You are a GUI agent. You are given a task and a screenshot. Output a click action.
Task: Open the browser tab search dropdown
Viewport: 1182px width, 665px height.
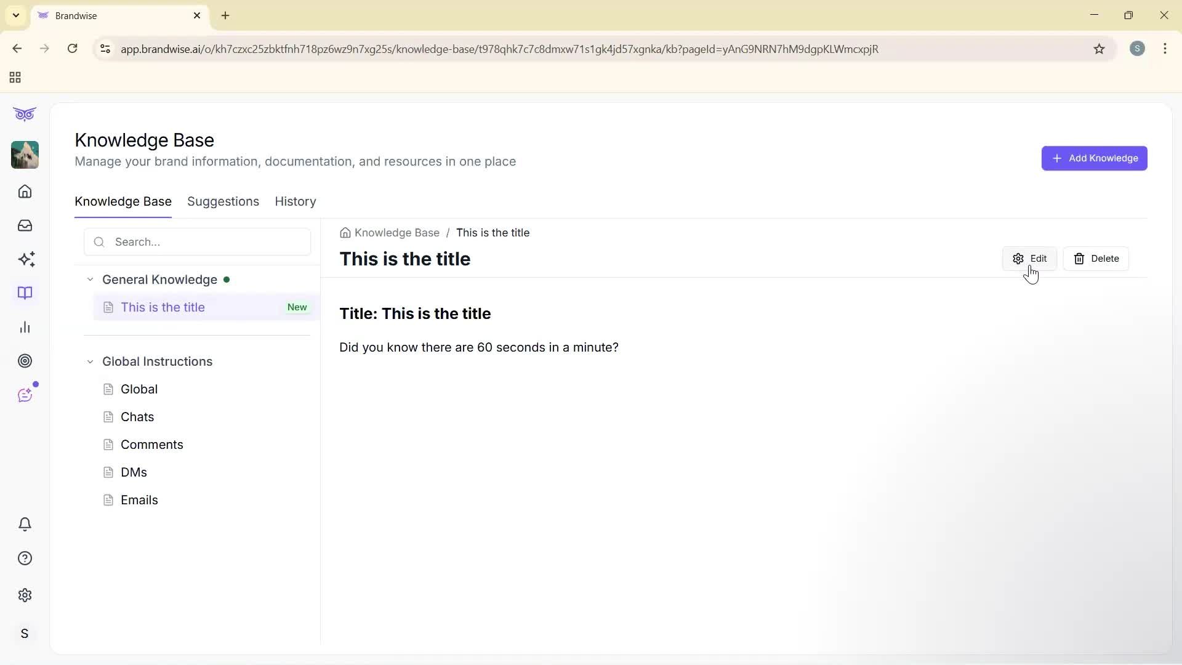point(15,15)
